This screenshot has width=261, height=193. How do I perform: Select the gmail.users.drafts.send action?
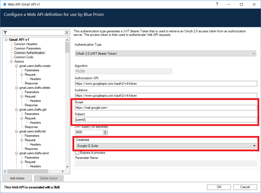[x=34, y=153]
